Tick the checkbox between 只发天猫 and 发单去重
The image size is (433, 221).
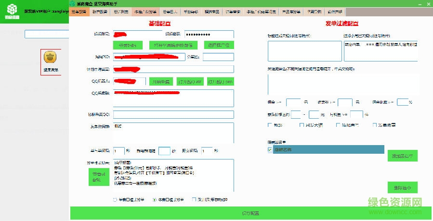[x=338, y=125]
